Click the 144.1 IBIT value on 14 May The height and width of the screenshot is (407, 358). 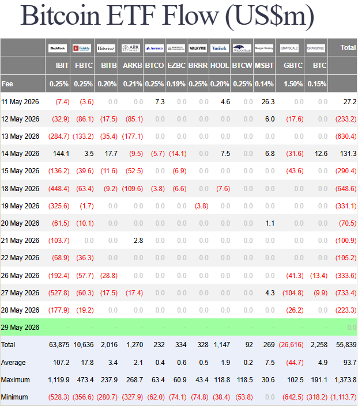pyautogui.click(x=61, y=154)
